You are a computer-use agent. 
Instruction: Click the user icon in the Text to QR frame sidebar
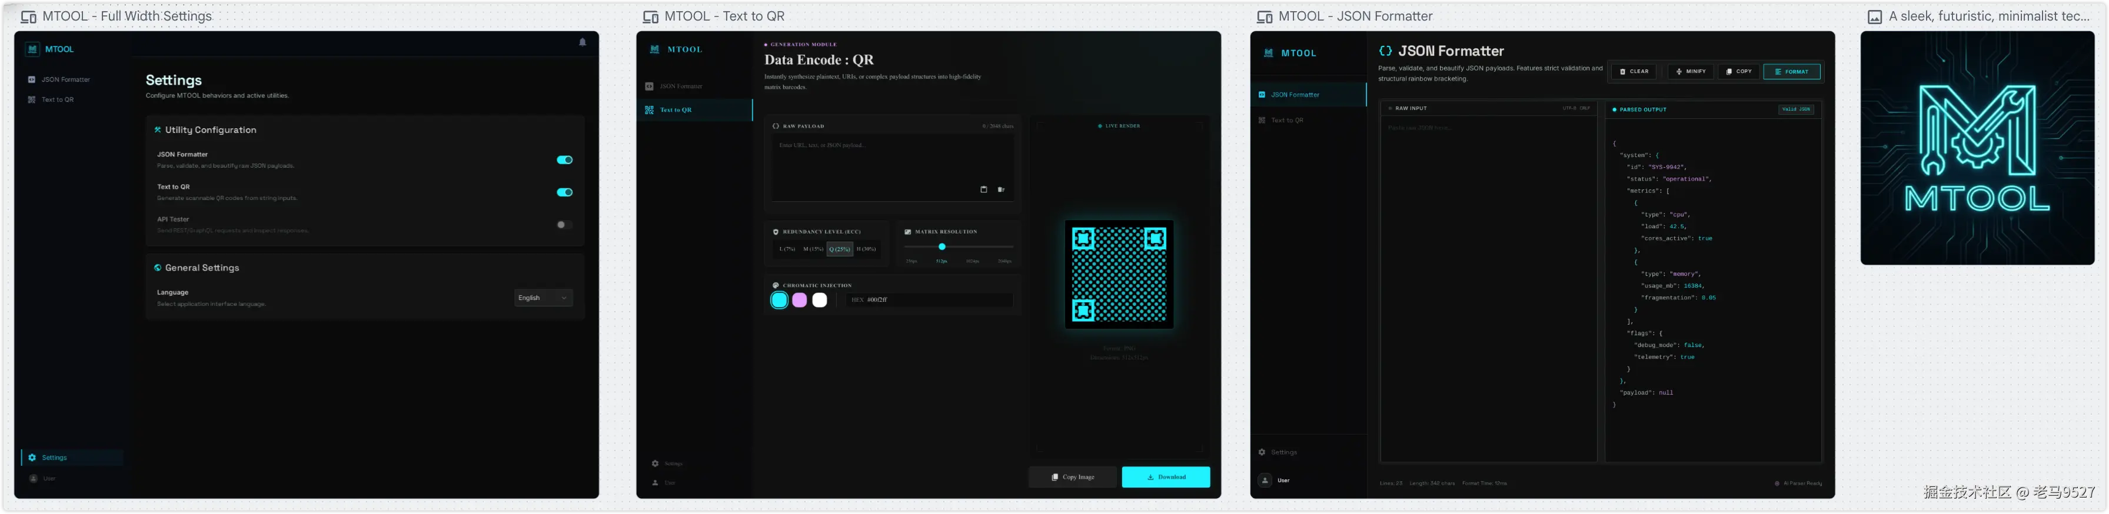pos(655,483)
